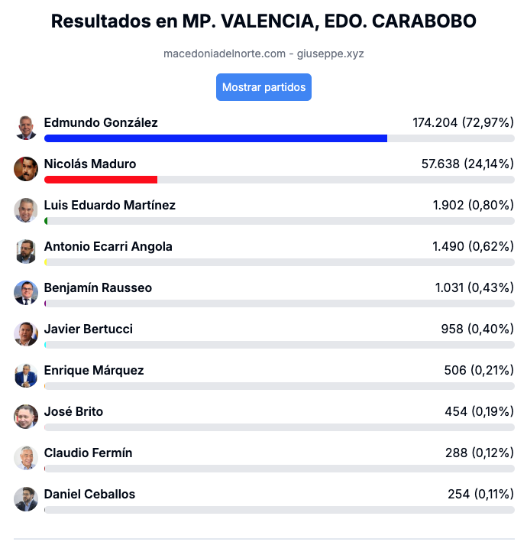This screenshot has width=527, height=542.
Task: Click Claudio Fermín's avatar photo
Action: tap(26, 458)
